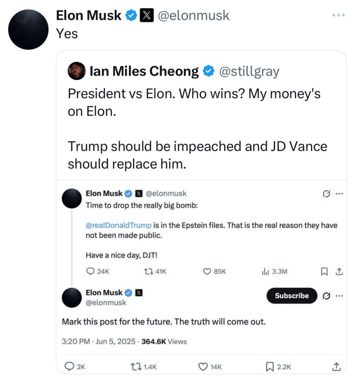
Task: Open the three-dot menu on the Epstein post
Action: tap(339, 194)
